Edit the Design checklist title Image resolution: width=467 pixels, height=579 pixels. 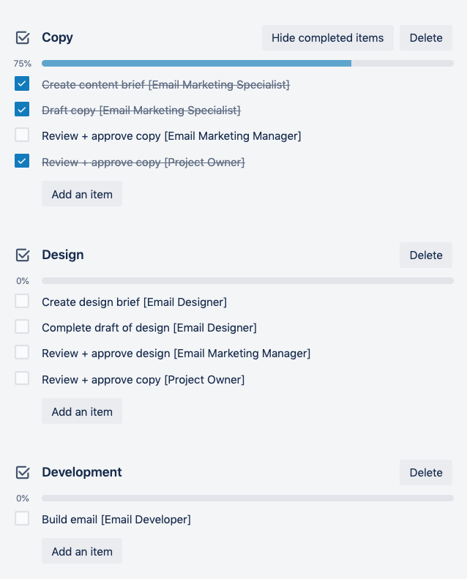click(63, 255)
